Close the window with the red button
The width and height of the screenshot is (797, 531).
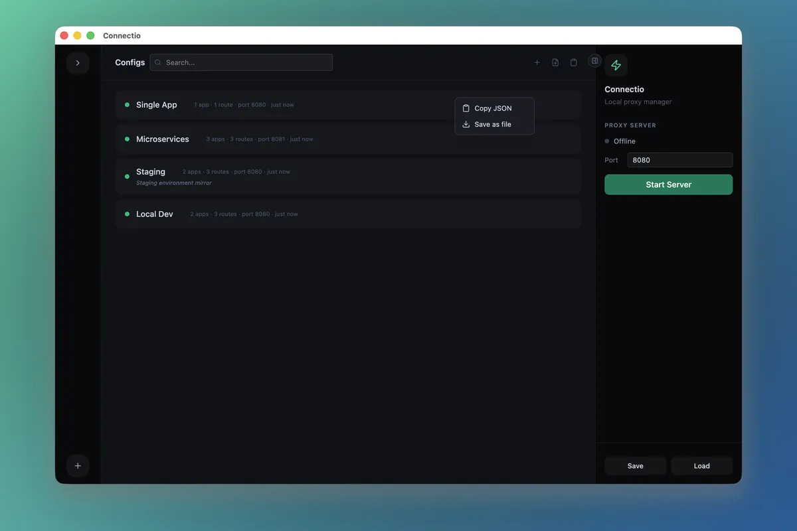click(x=64, y=36)
